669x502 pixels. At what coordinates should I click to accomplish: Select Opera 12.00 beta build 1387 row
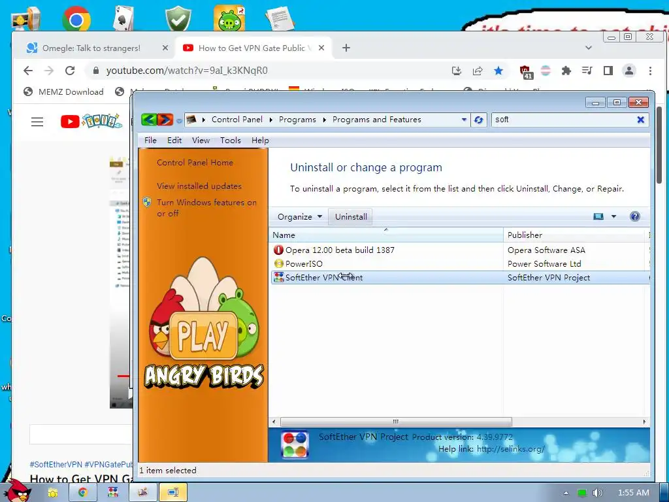coord(460,250)
